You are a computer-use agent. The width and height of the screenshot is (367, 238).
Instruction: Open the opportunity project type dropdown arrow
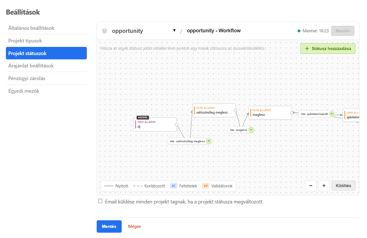point(174,31)
